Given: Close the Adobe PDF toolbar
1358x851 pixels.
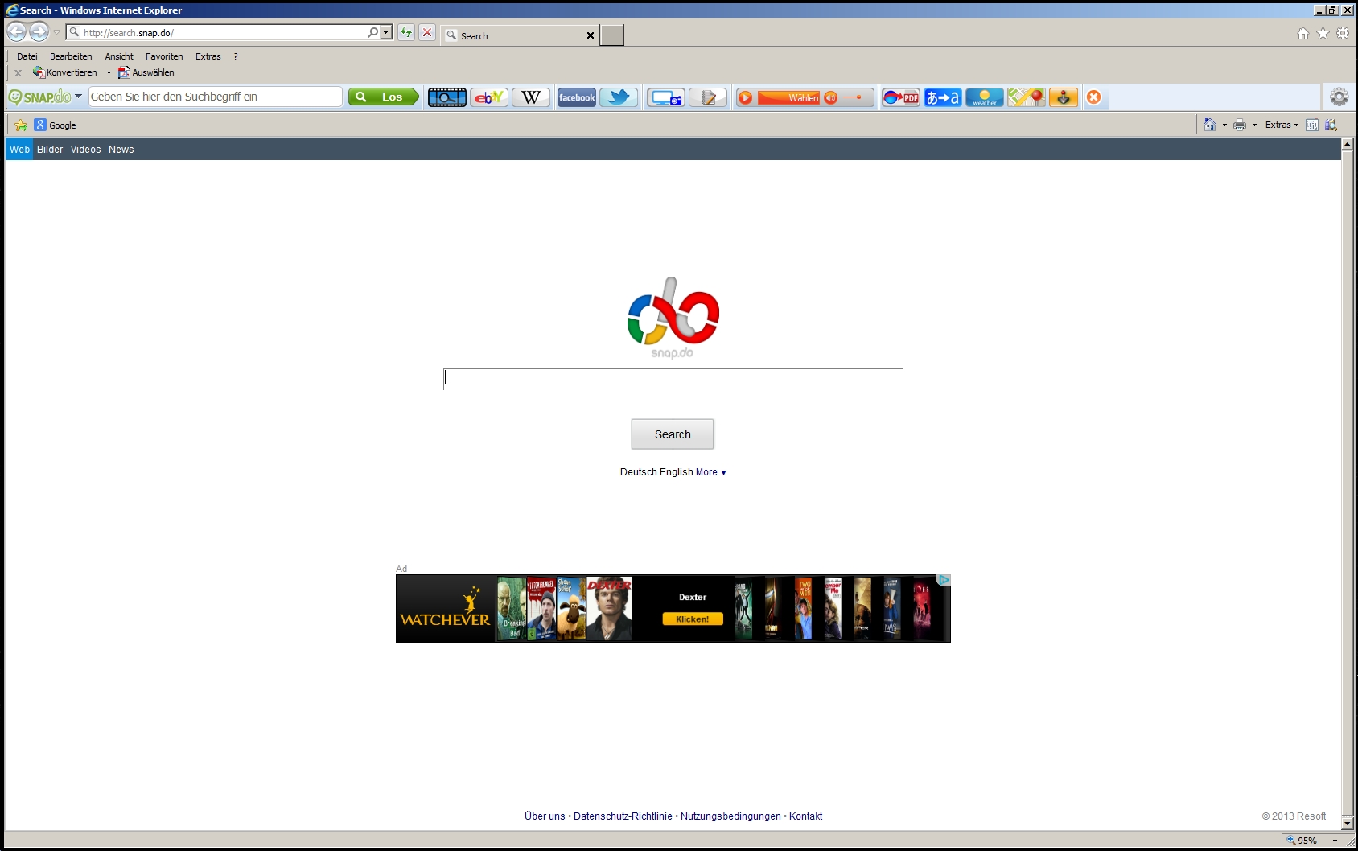Looking at the screenshot, I should [x=18, y=72].
